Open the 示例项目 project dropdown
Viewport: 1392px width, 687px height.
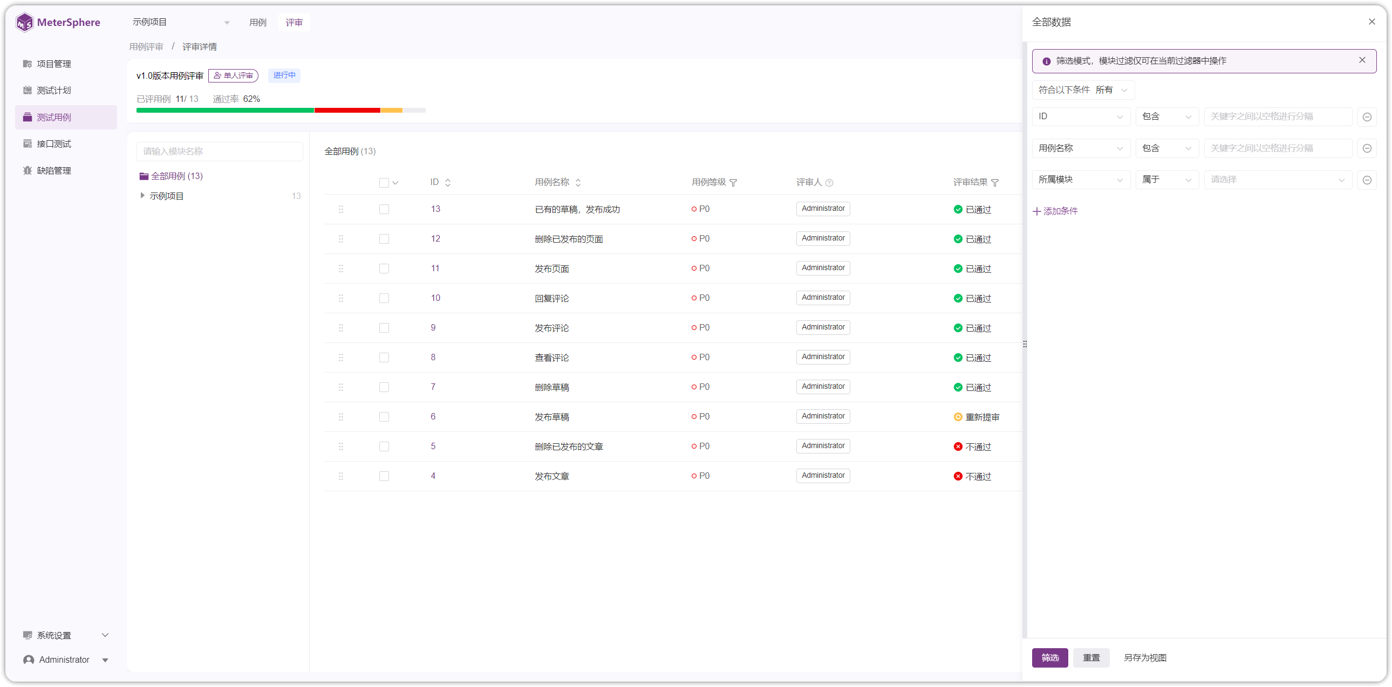pyautogui.click(x=181, y=22)
